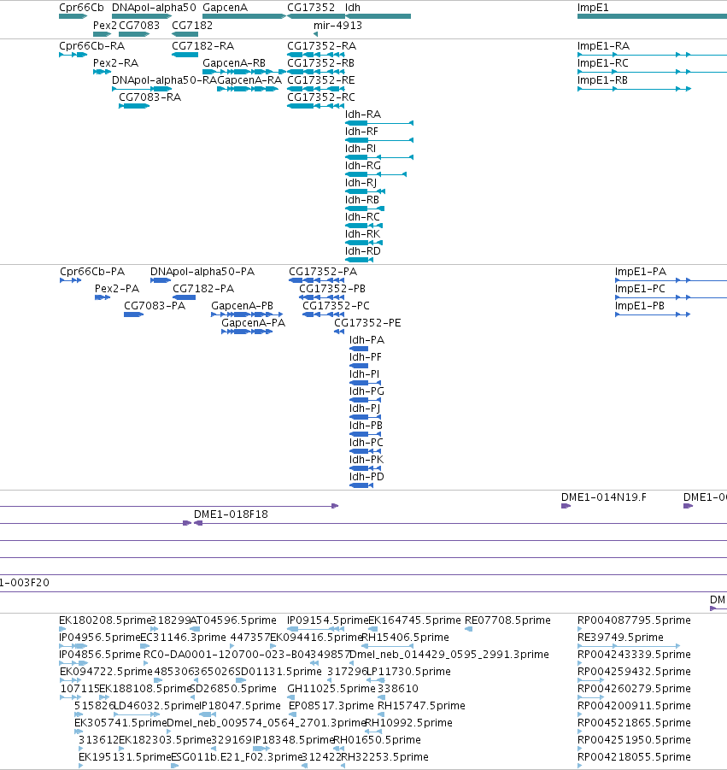Click EST RP004087795.5prime
727x770 pixels.
pos(634,620)
